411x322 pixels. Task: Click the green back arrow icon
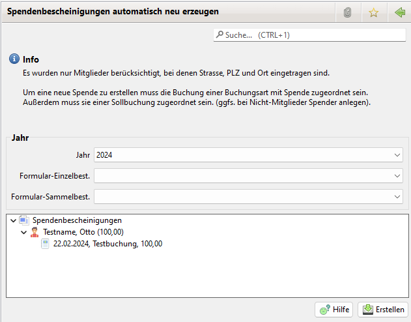tap(399, 12)
